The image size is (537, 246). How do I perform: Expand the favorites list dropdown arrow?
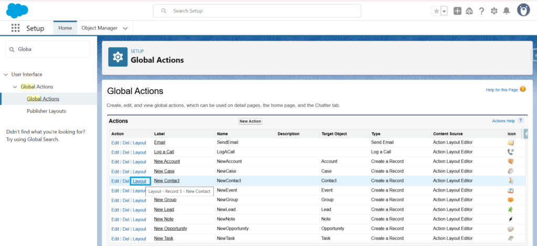444,11
